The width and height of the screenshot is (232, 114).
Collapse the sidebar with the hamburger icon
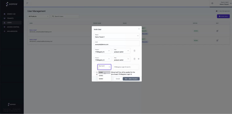27,3
